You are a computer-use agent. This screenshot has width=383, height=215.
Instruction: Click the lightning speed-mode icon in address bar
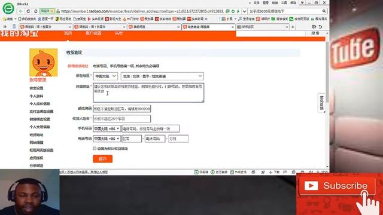[x=238, y=11]
